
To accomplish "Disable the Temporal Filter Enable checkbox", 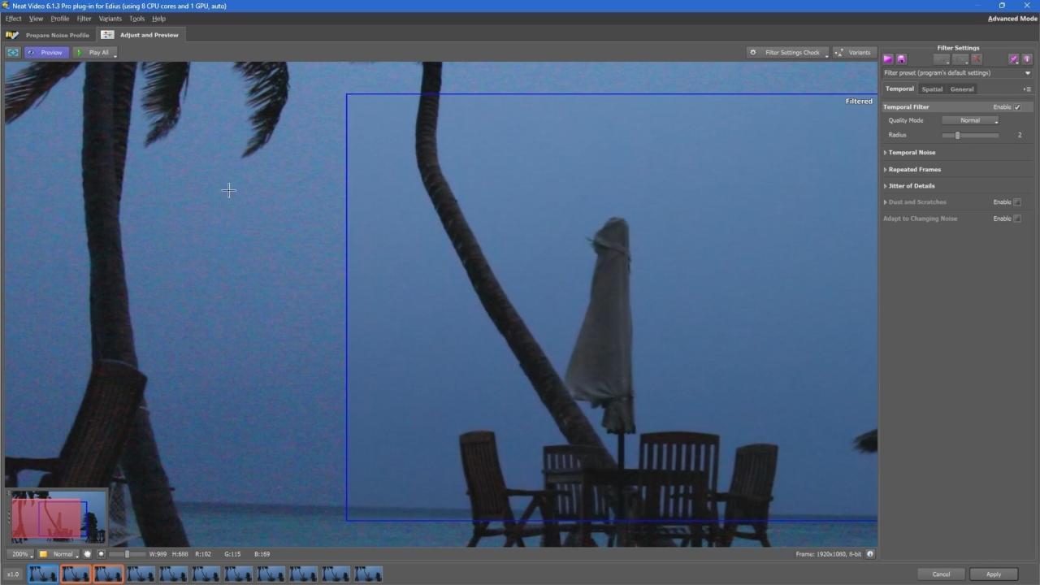I will (1017, 107).
